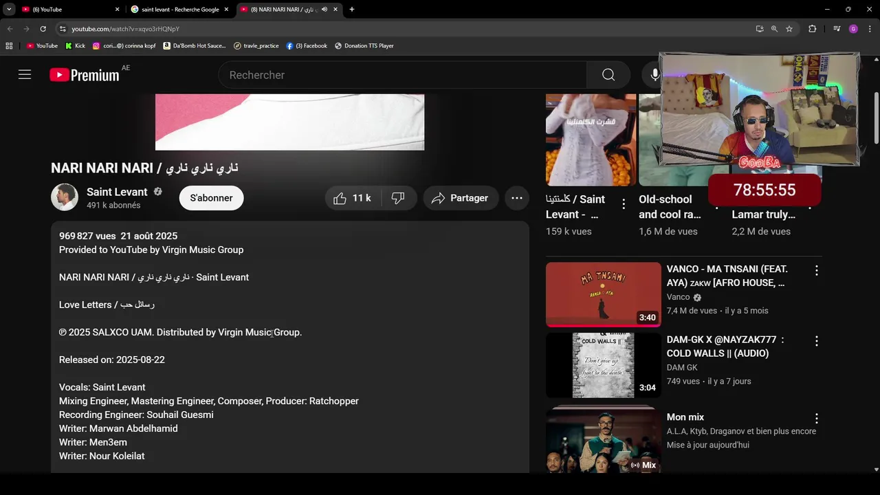Click the Partager share button
This screenshot has width=880, height=495.
coord(460,198)
